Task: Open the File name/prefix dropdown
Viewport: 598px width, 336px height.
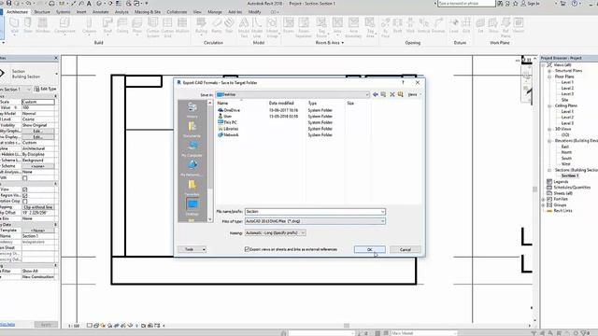Action: 382,212
